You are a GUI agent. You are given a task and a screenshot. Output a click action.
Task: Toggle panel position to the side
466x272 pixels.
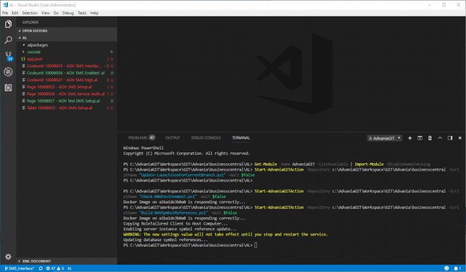point(450,138)
